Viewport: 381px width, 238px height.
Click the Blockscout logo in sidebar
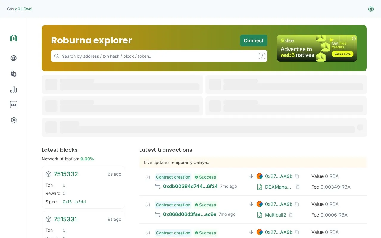[14, 38]
